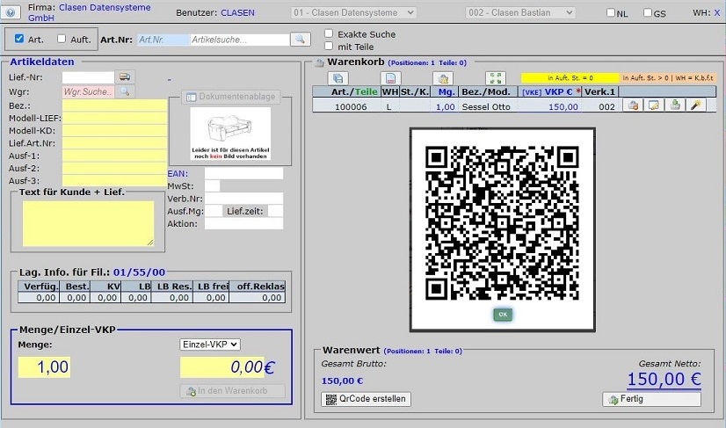The height and width of the screenshot is (428, 726).
Task: Tick the GS checkbox
Action: click(648, 12)
